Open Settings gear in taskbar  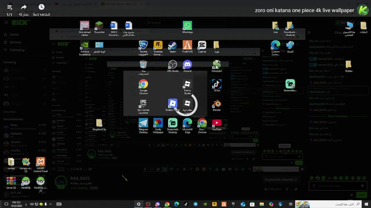(139, 204)
